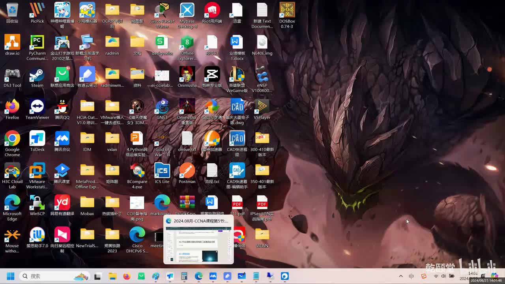Image resolution: width=505 pixels, height=284 pixels.
Task: Open the Wi-Fi network tray icon
Action: click(436, 276)
